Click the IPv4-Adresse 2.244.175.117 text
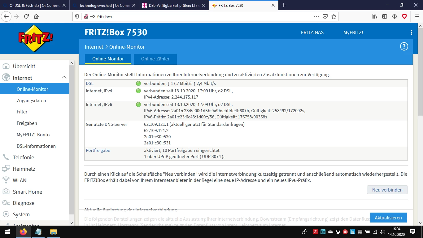 coord(171,97)
